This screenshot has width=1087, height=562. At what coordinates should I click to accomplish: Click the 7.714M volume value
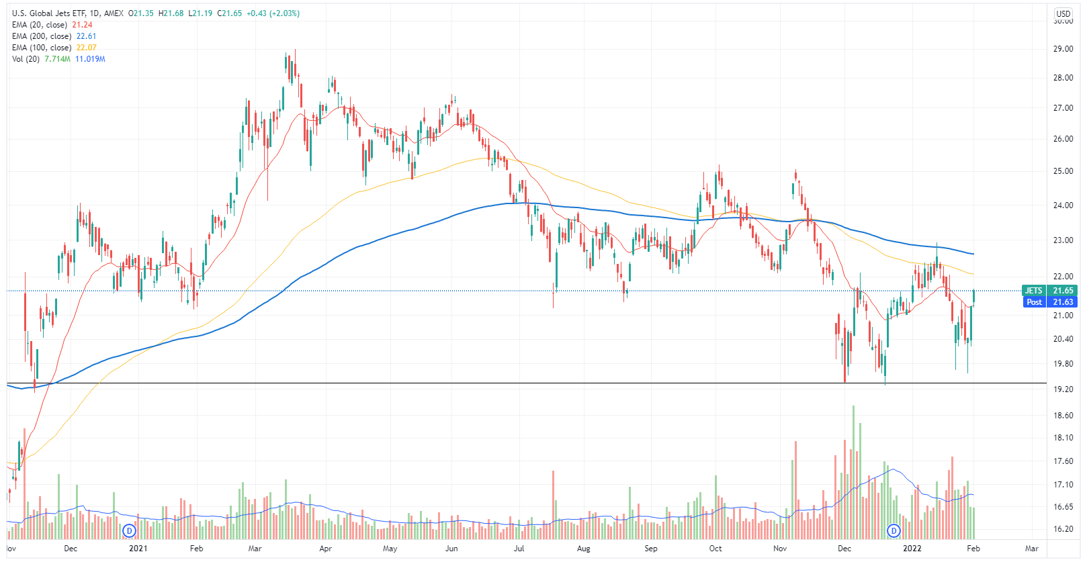click(x=57, y=59)
